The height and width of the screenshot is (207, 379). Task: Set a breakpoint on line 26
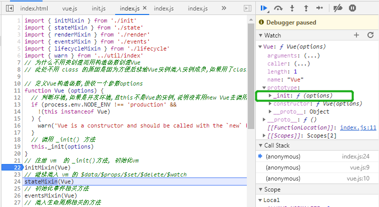coord(17,195)
